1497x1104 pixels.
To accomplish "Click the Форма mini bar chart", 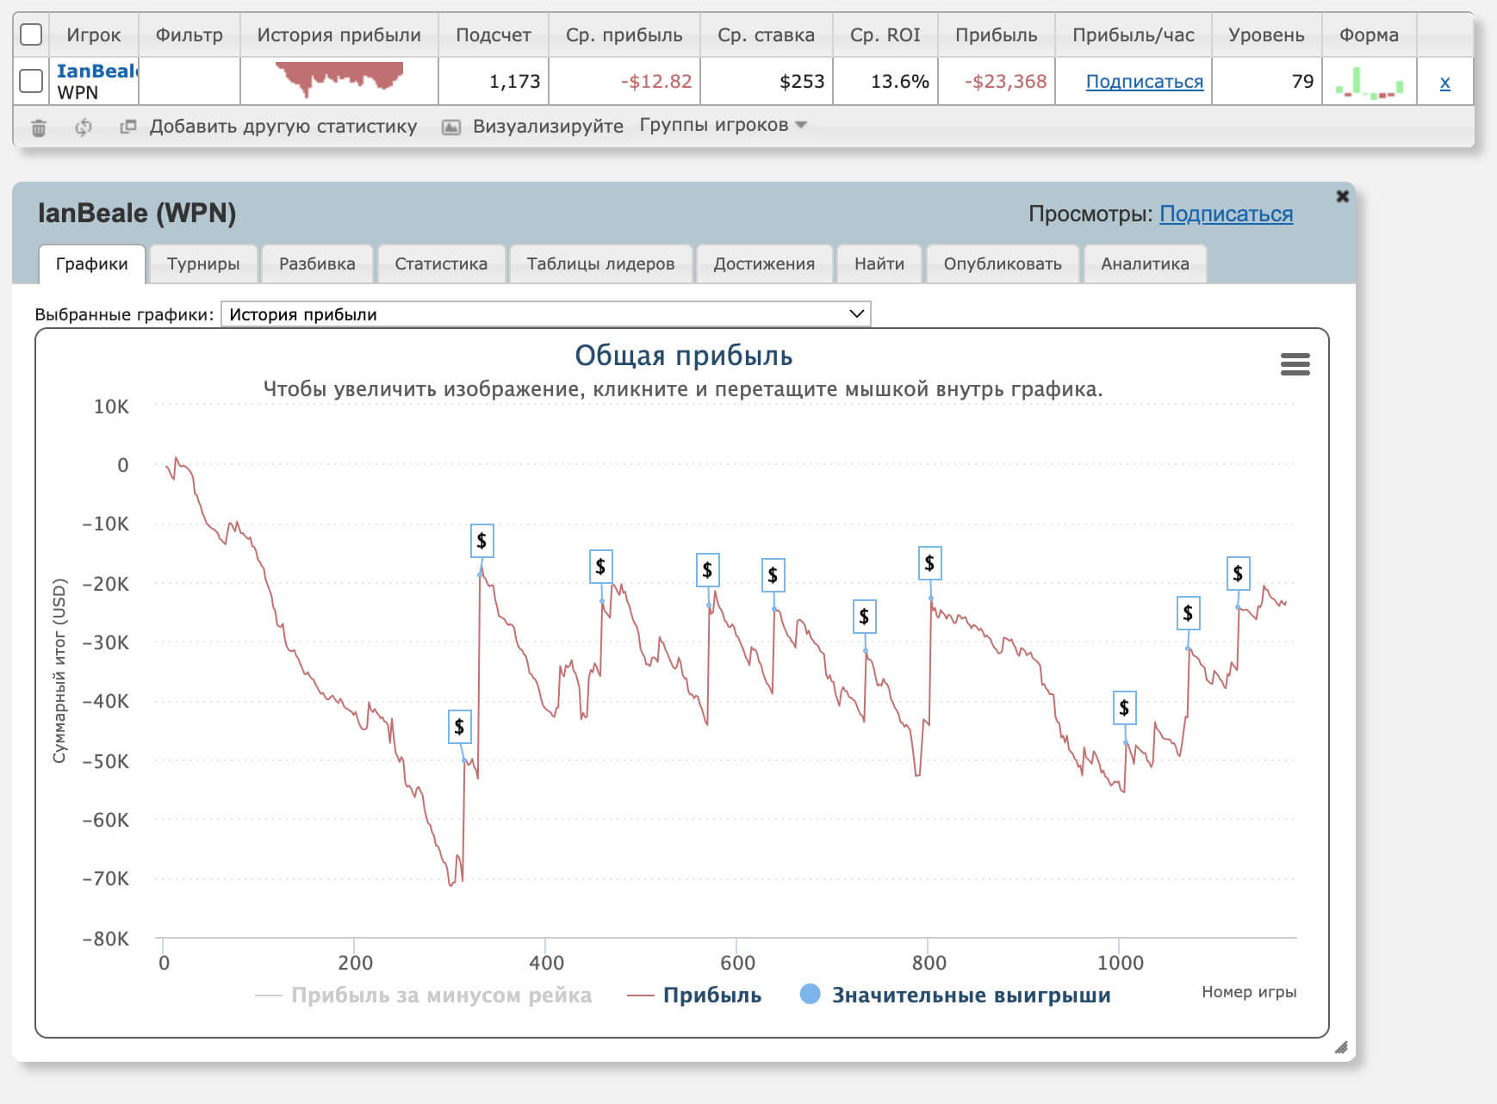I will point(1369,82).
